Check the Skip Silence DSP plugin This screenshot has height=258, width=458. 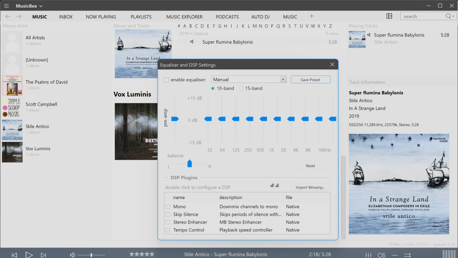click(168, 214)
